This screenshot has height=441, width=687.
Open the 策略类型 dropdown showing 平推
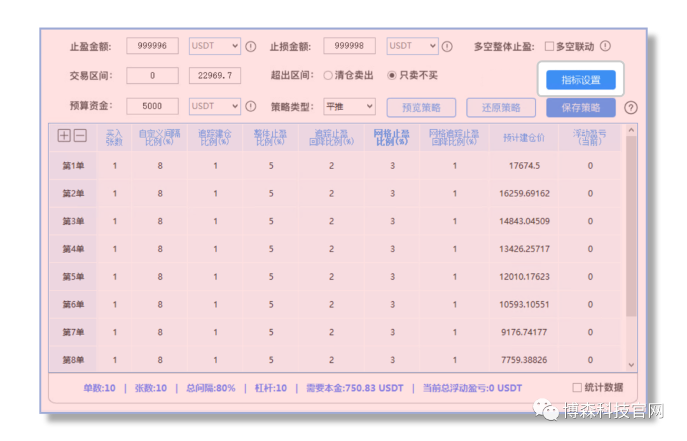coord(349,107)
